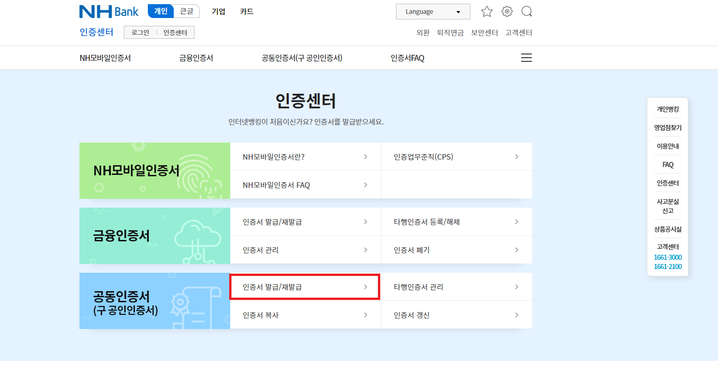The image size is (718, 377).
Task: Open 퇴직연금 link
Action: tap(450, 33)
